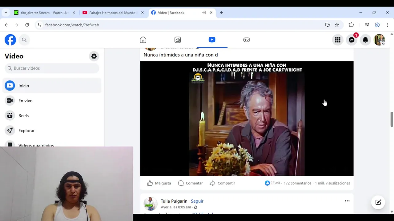Image resolution: width=394 pixels, height=221 pixels.
Task: Open post options three-dot menu
Action: (x=347, y=201)
